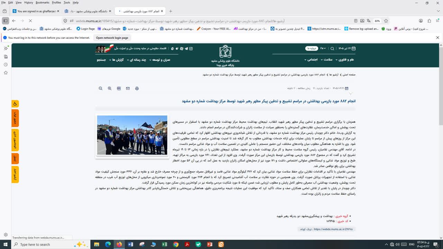Go back to the previous page
The height and width of the screenshot is (249, 443).
[14, 21]
